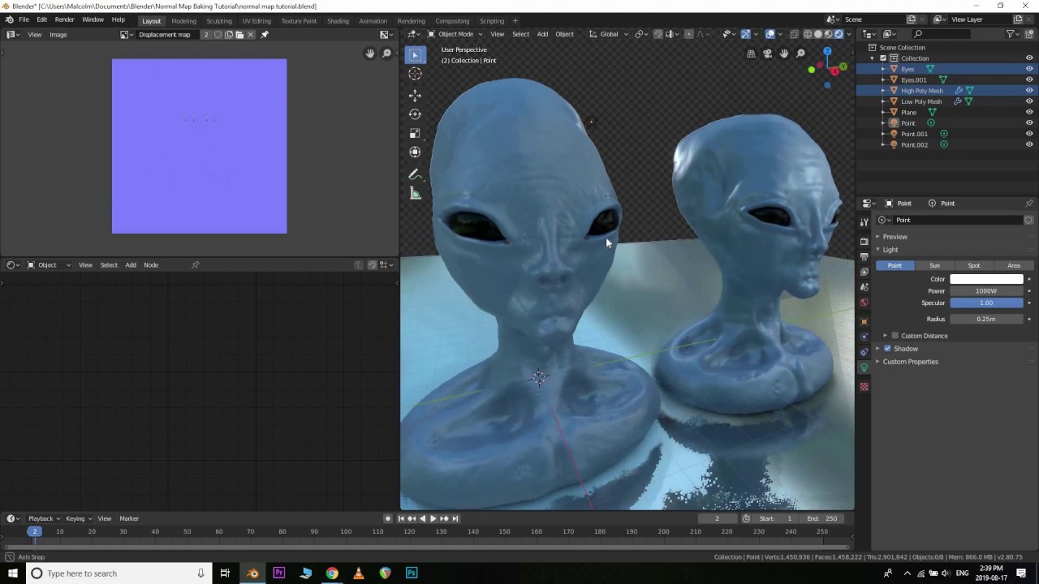Open the image editor Image menu
The image size is (1039, 584).
[58, 35]
